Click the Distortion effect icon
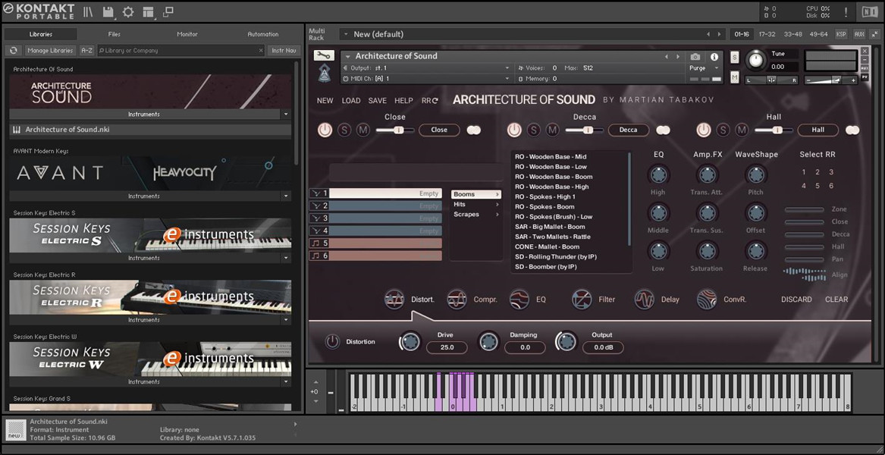 394,300
